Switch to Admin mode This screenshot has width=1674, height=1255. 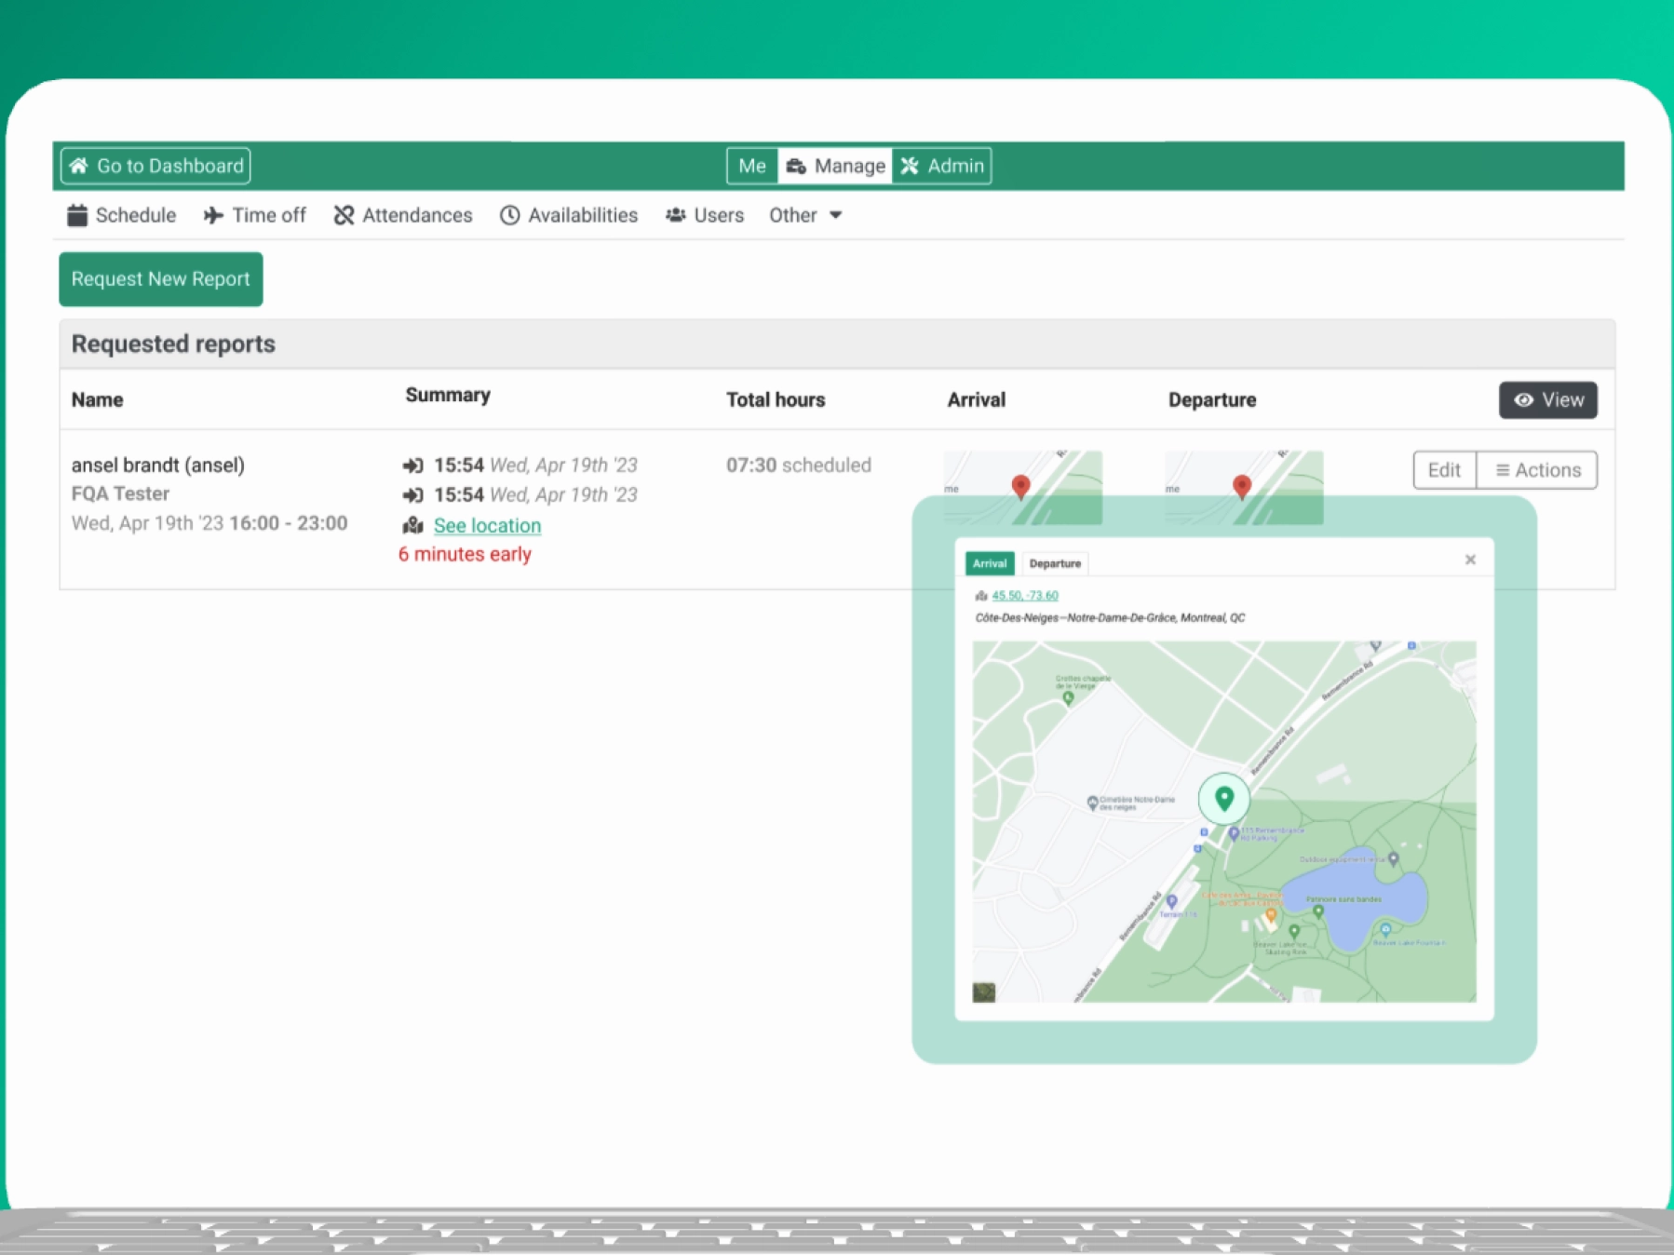pos(942,166)
